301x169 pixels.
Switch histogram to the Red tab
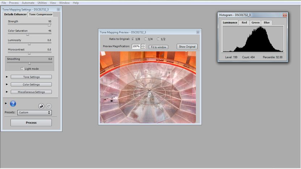click(x=244, y=23)
